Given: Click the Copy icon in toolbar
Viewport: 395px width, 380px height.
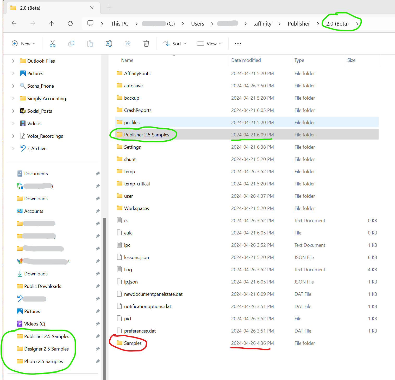Looking at the screenshot, I should [71, 44].
